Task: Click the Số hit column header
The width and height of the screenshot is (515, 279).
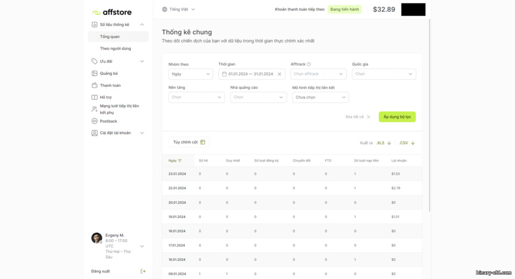Action: coord(203,161)
